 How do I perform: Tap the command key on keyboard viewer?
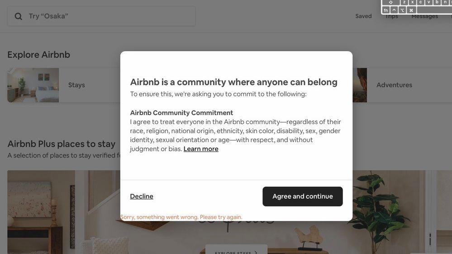[411, 10]
